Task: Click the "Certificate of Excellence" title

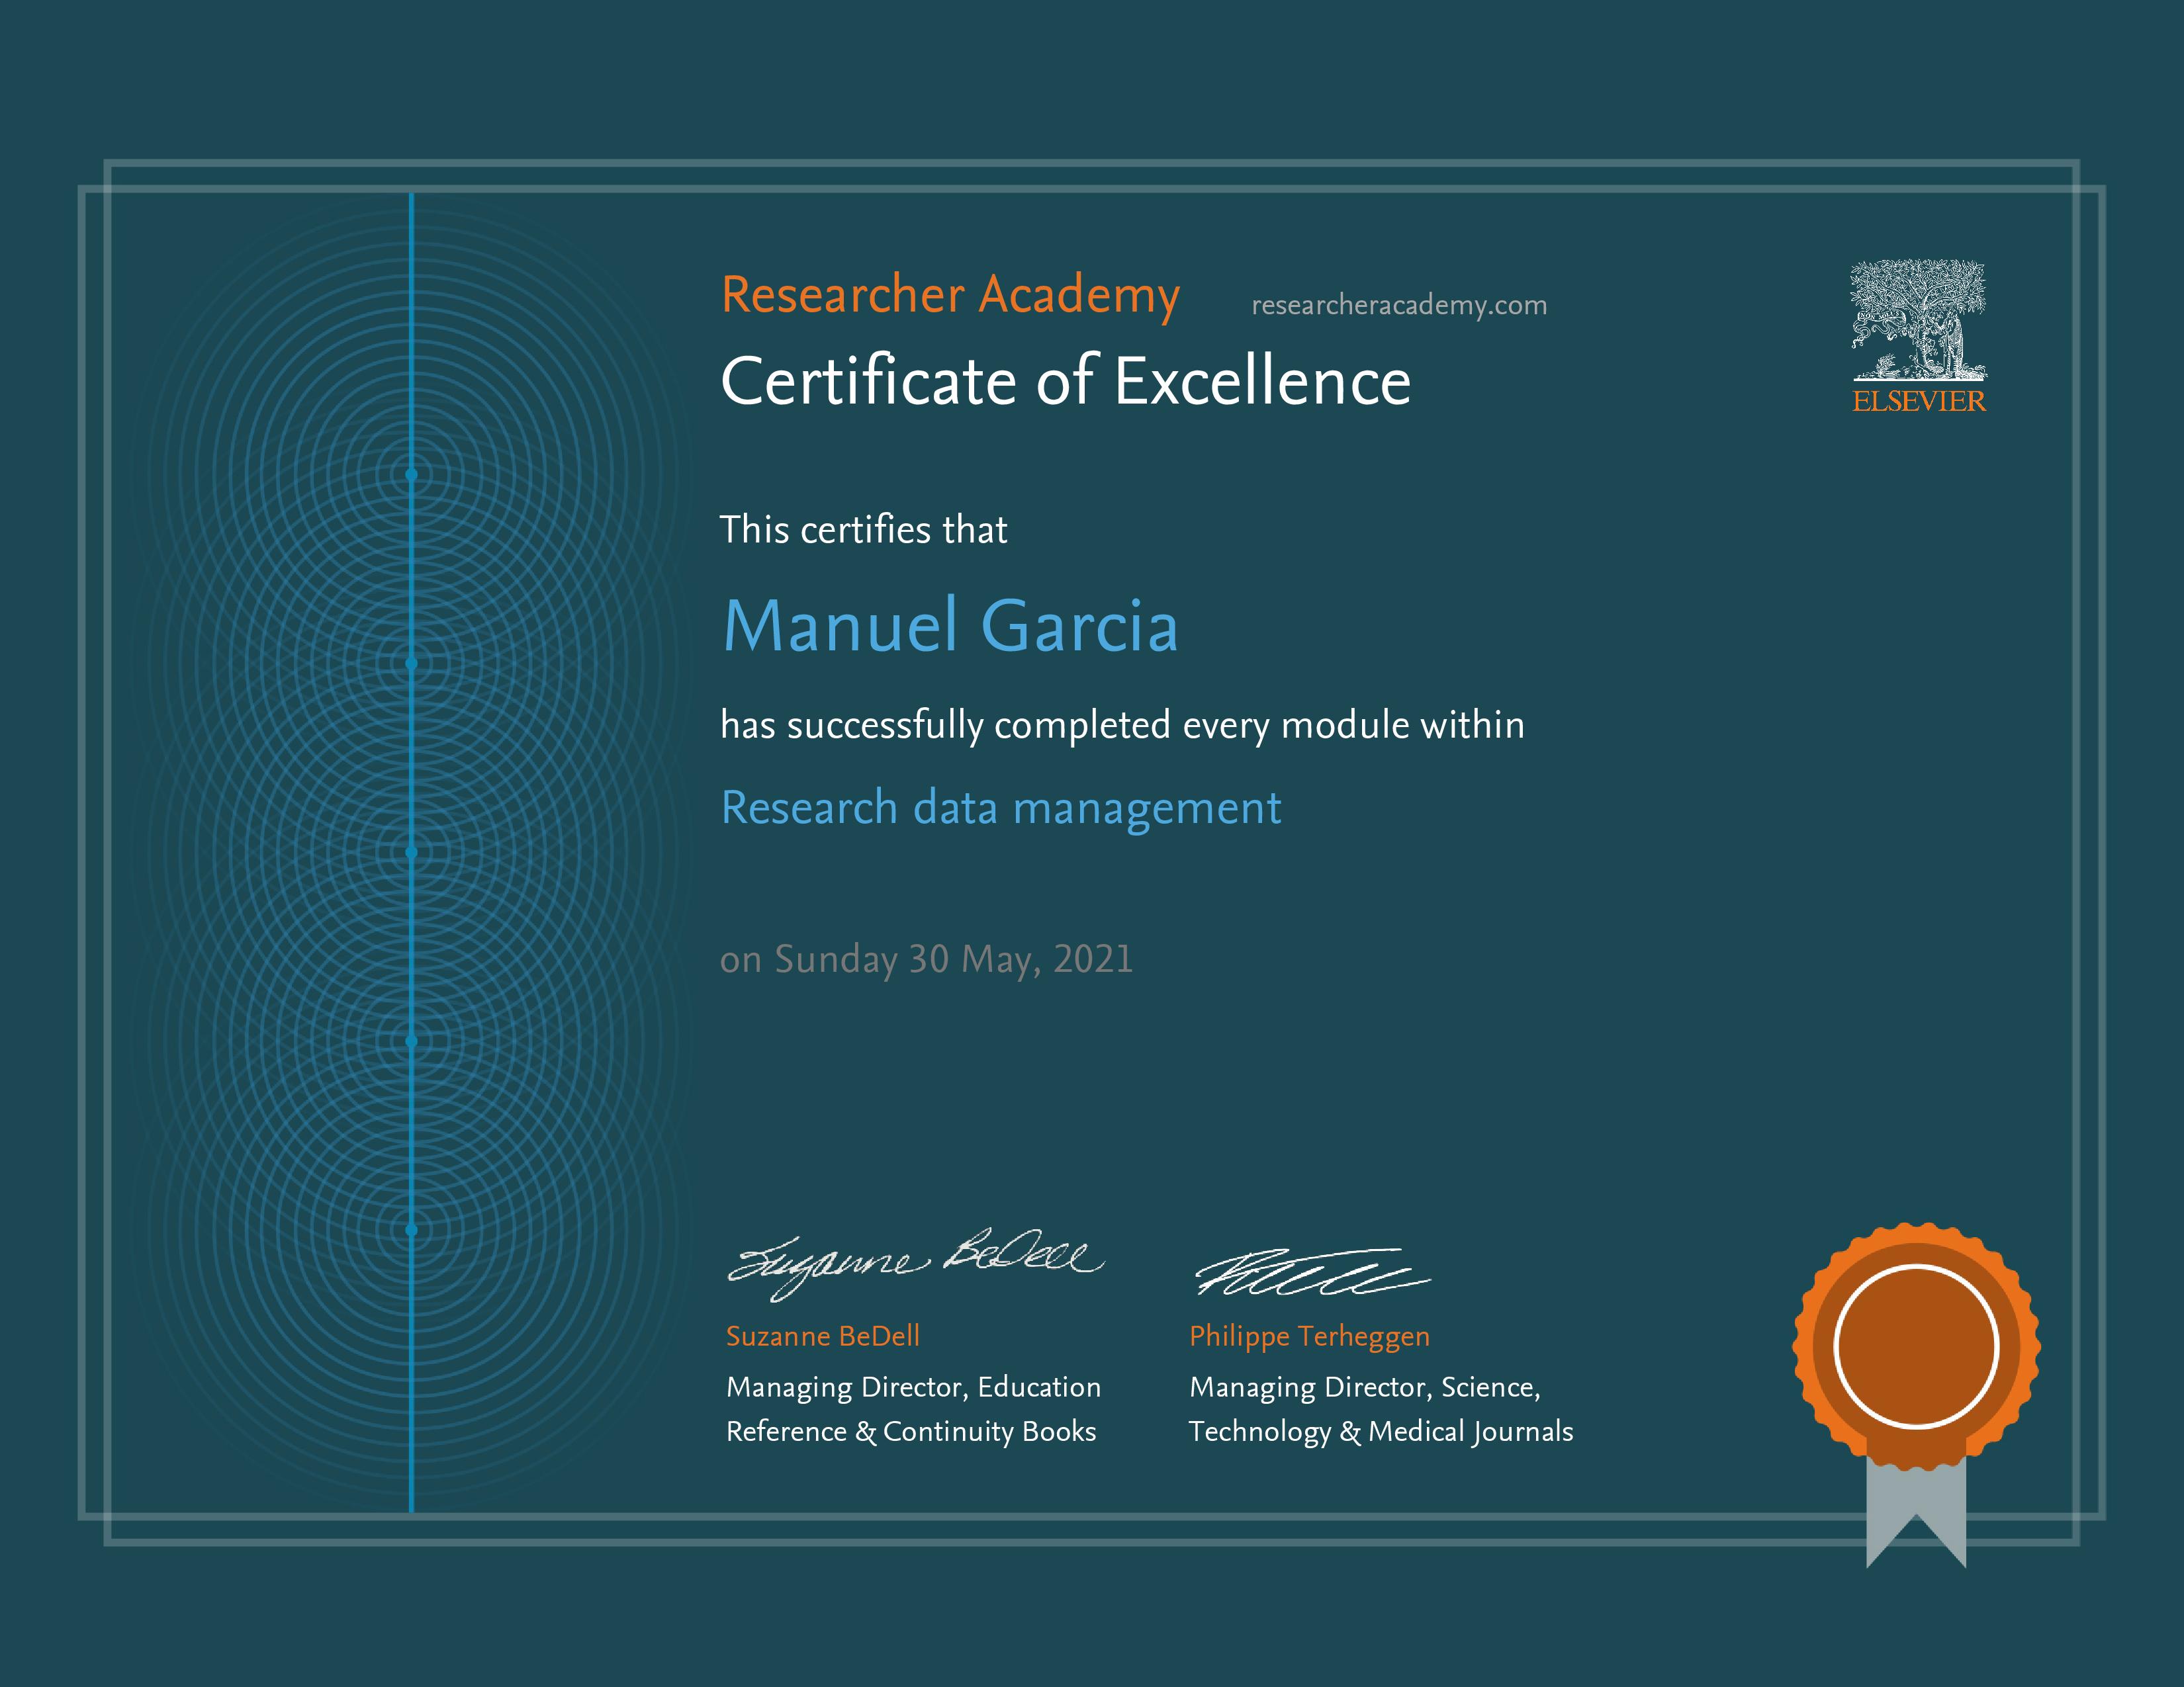Action: tap(1066, 381)
